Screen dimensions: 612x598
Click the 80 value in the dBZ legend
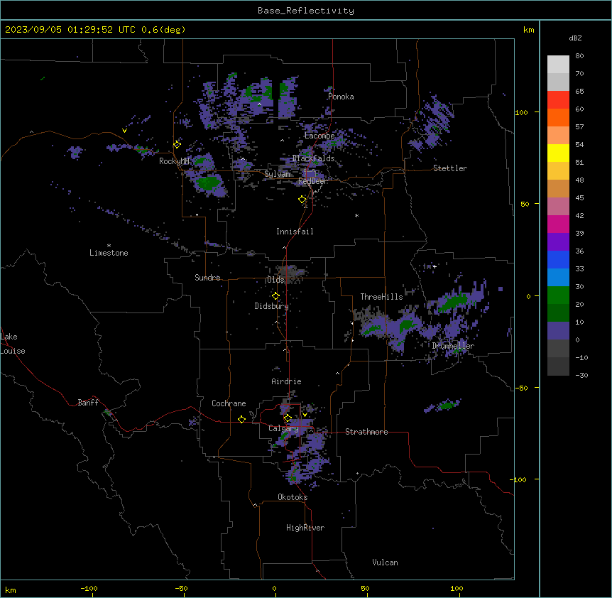(x=579, y=56)
